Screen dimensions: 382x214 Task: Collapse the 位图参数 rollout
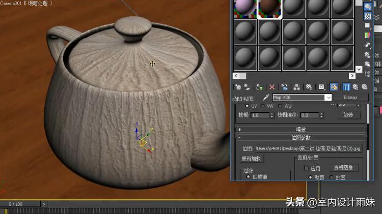pos(301,138)
